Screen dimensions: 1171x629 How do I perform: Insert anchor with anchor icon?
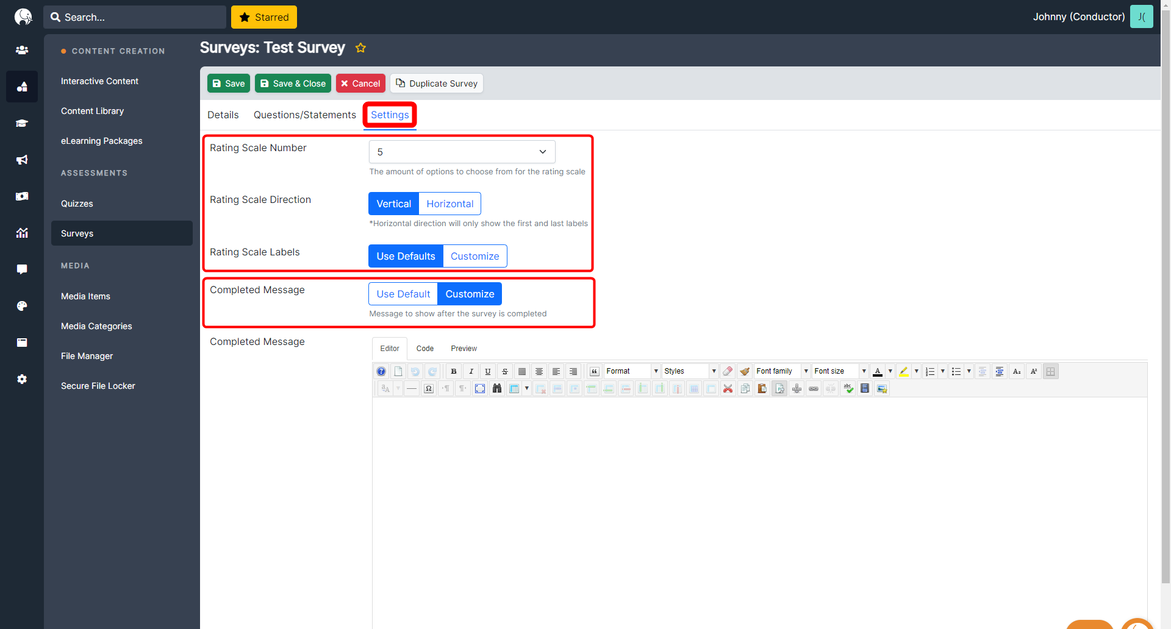(x=797, y=388)
